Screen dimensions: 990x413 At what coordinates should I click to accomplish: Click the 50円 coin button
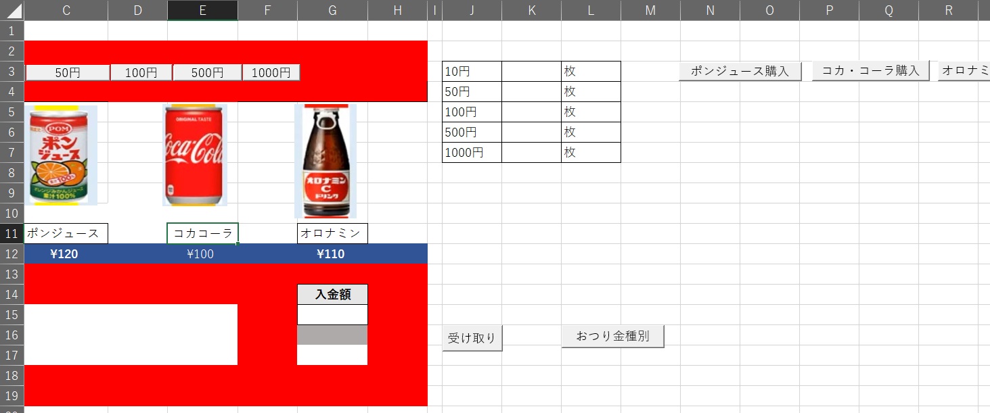[x=67, y=73]
